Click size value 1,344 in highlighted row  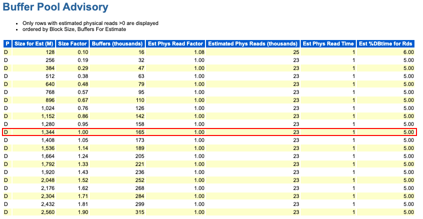point(48,132)
